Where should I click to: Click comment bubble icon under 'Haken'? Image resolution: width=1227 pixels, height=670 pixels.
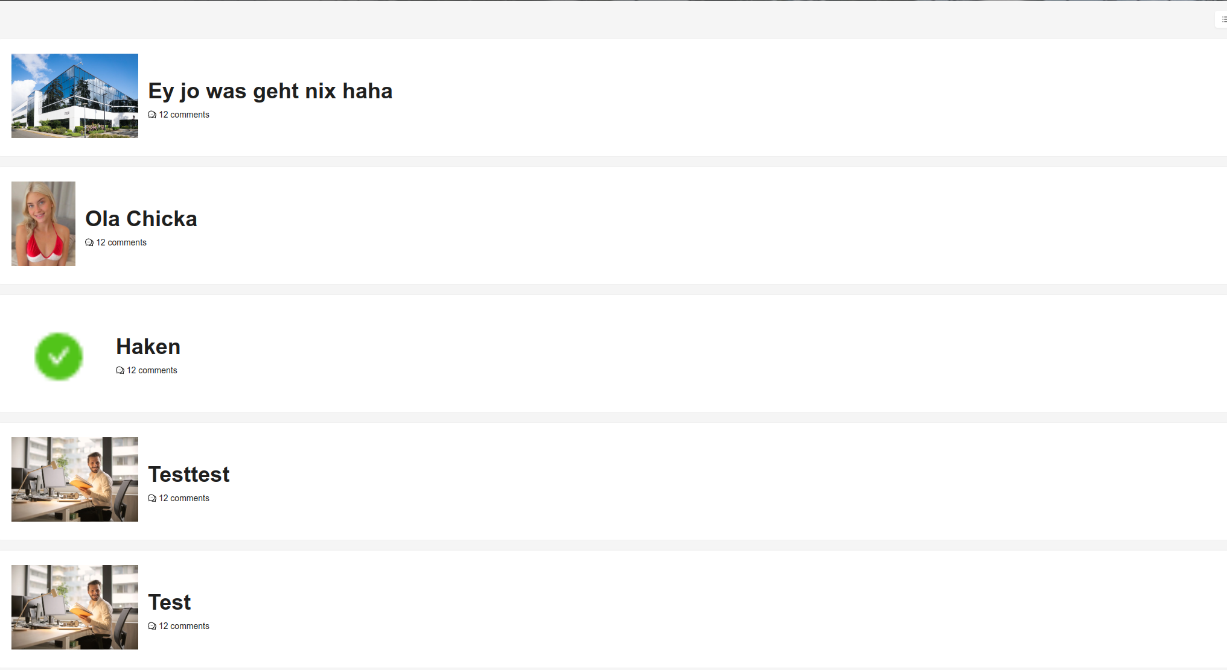click(x=120, y=370)
